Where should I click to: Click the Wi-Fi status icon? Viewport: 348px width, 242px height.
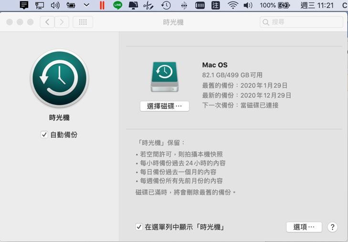pyautogui.click(x=232, y=5)
